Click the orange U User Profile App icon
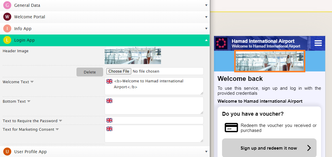Viewport: 332px width, 157px height. [7, 151]
